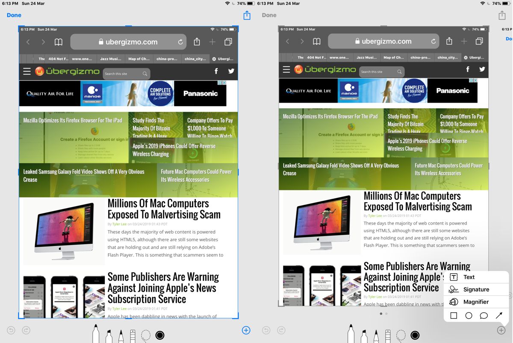The image size is (513, 343).
Task: Click redo arrow in right markup toolbar
Action: pyautogui.click(x=281, y=330)
